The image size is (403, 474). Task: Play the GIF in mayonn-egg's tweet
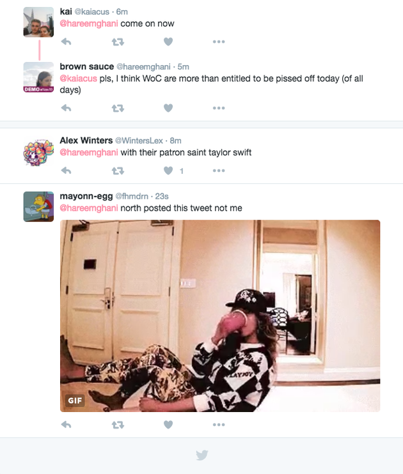click(x=220, y=316)
